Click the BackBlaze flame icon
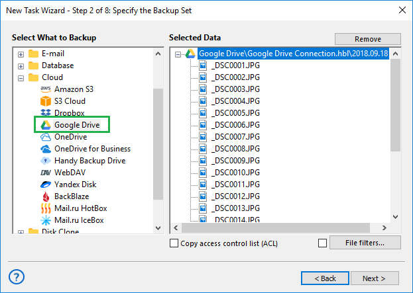The height and width of the screenshot is (293, 413). [46, 196]
